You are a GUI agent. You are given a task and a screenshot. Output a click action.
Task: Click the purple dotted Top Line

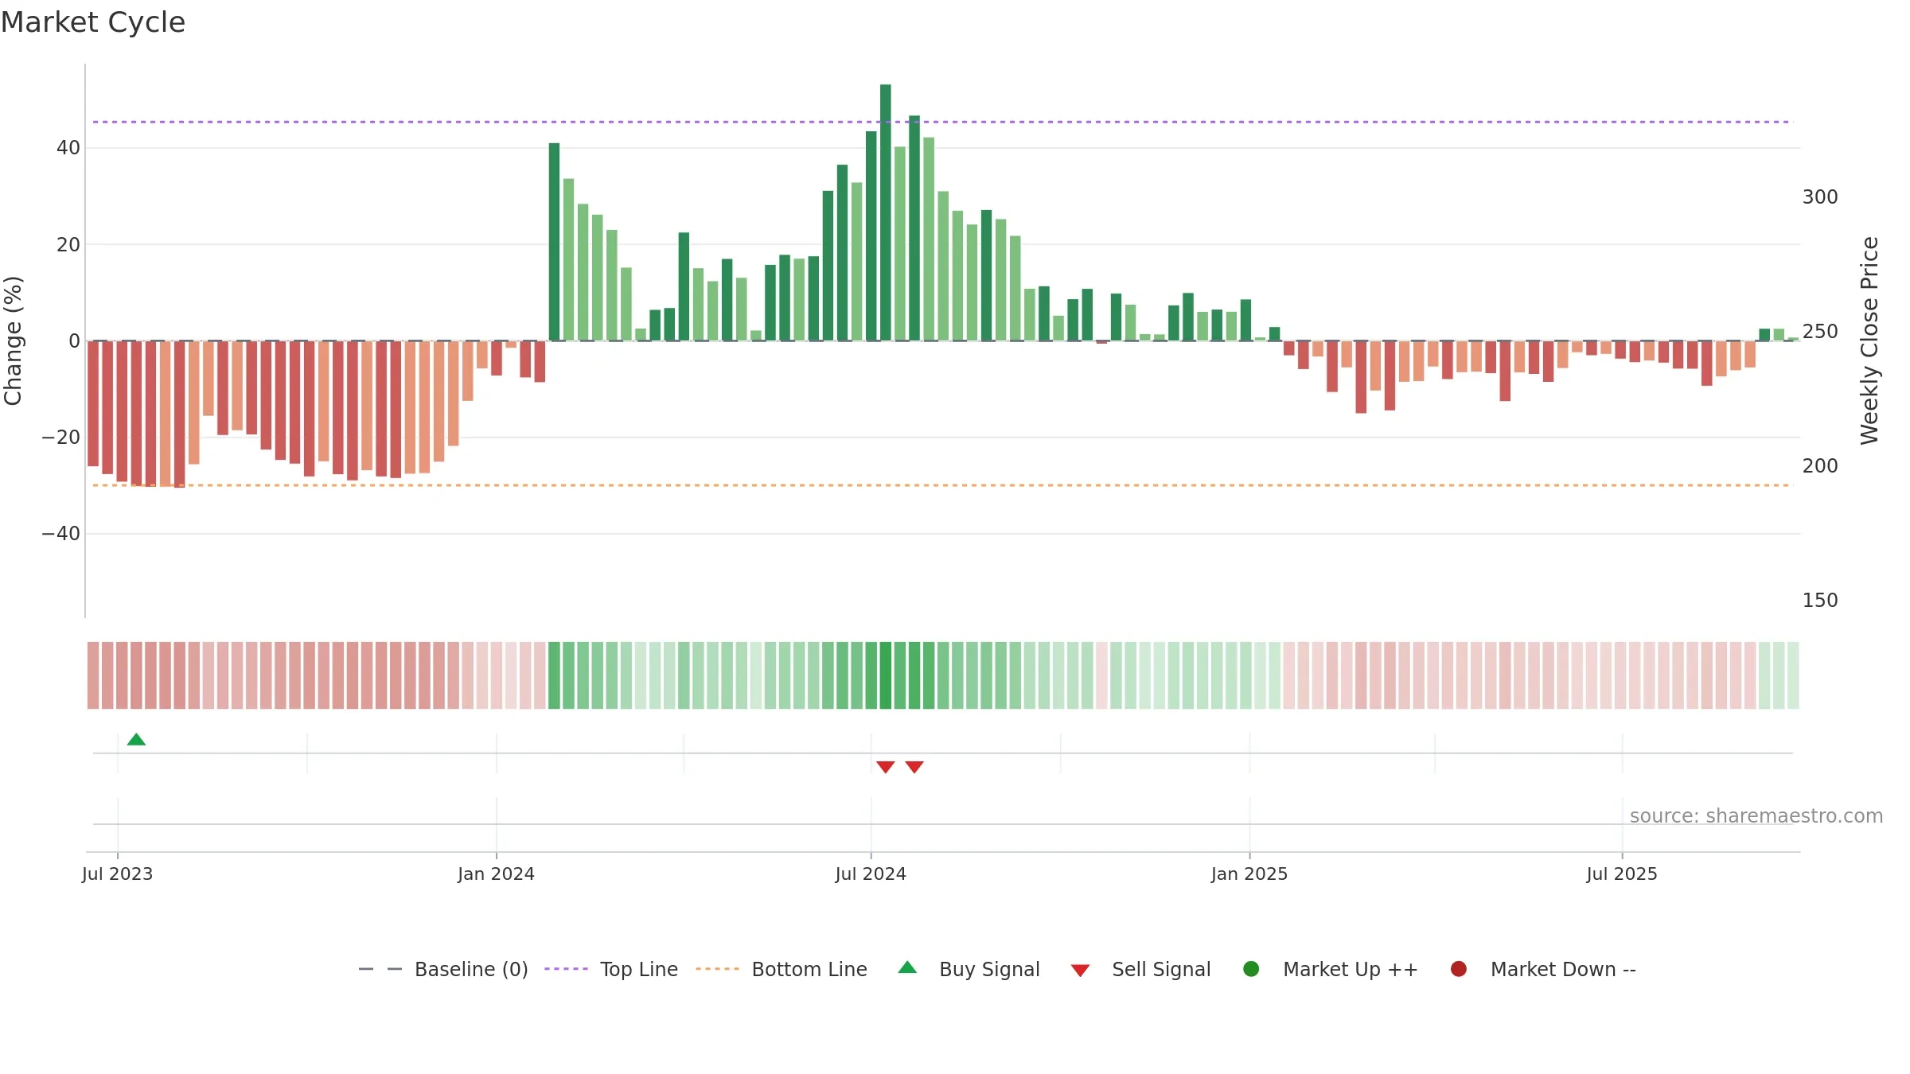point(941,122)
